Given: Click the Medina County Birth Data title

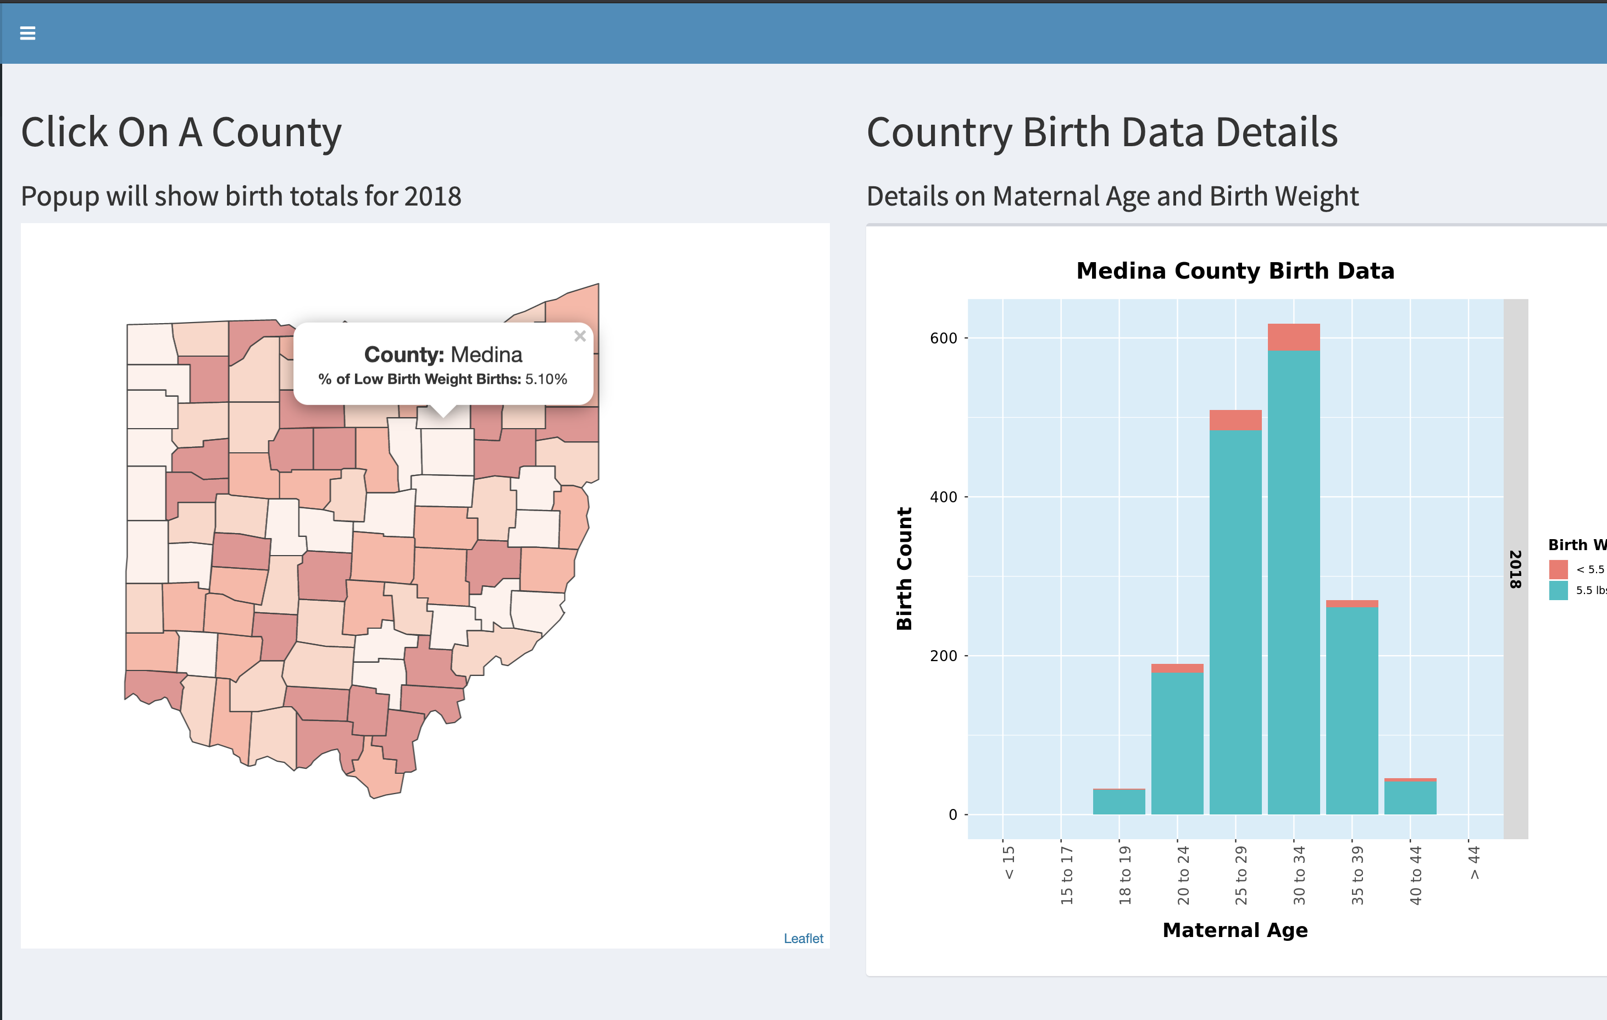Looking at the screenshot, I should point(1234,271).
